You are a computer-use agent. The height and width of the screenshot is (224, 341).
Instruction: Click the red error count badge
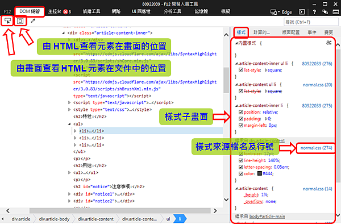(65, 12)
